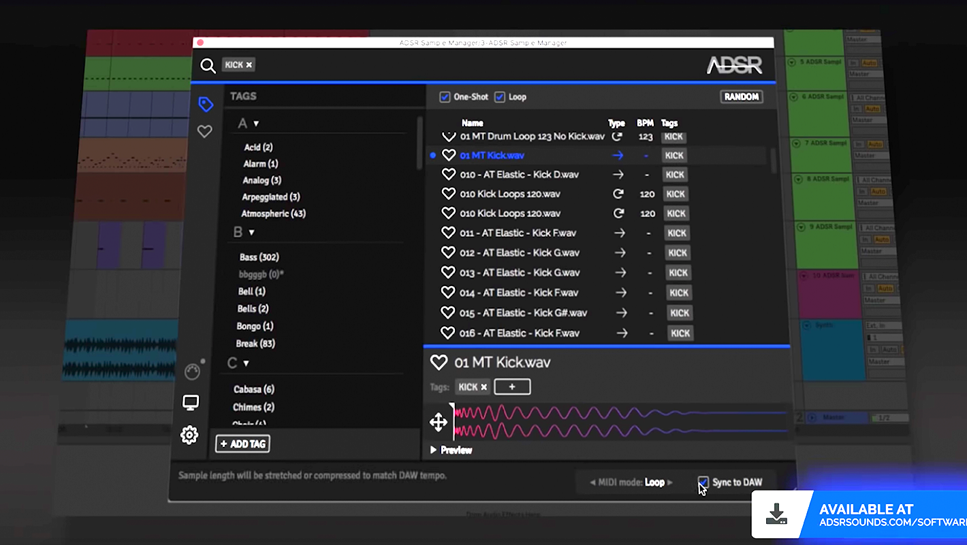This screenshot has height=545, width=967.
Task: Click the search magnifier icon
Action: (x=208, y=65)
